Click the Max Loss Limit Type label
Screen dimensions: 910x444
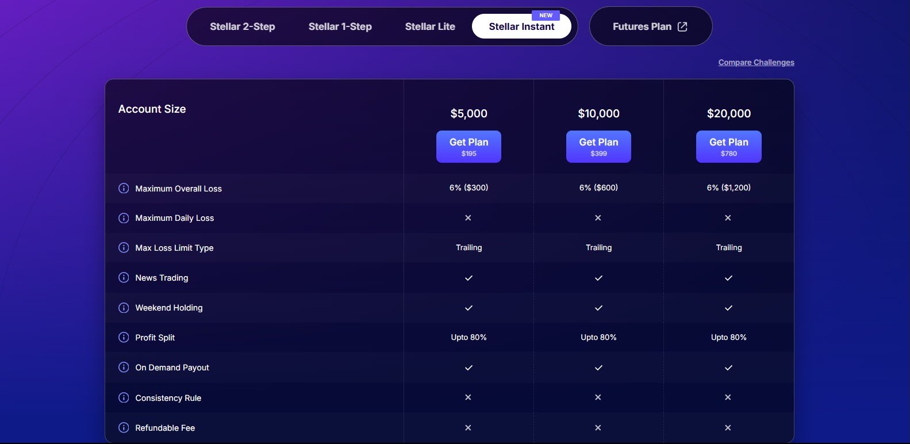coord(174,248)
